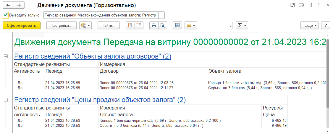The height and width of the screenshot is (133, 333).
Task: Select 'Серьги по 3 бел кам' row in prices table
Action: 180,126
